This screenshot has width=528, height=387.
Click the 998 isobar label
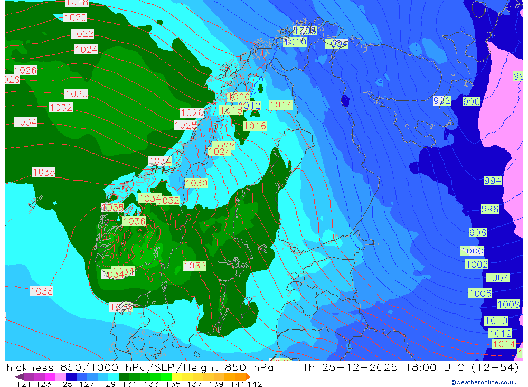[x=477, y=232]
